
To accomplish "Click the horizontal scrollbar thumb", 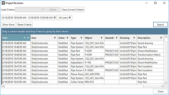I will (x=74, y=86).
